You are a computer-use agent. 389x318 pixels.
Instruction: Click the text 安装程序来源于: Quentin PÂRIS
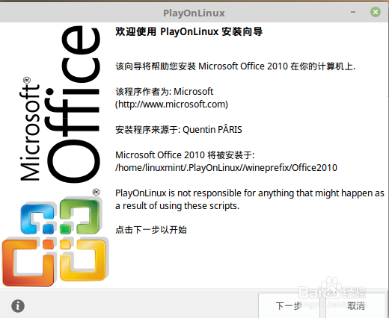click(179, 130)
